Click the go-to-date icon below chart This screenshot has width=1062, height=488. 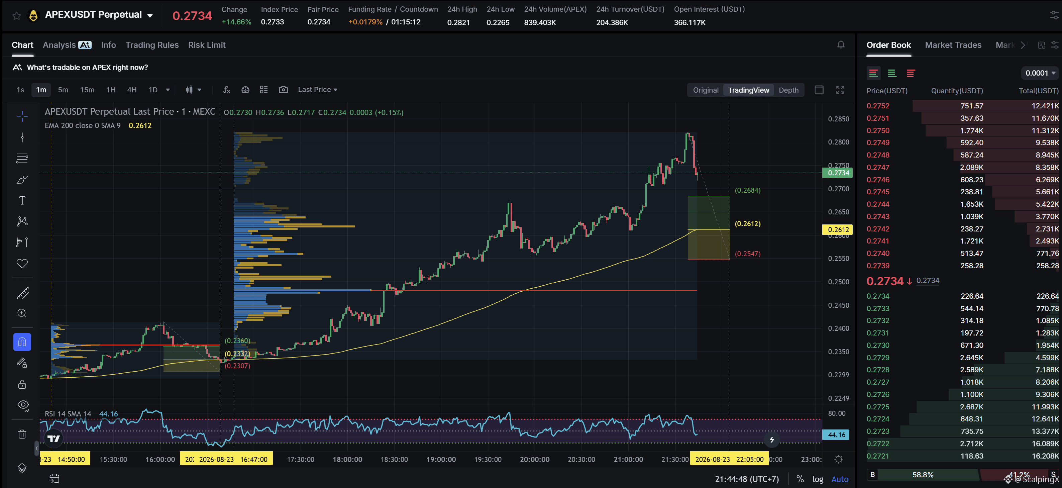[x=55, y=479]
